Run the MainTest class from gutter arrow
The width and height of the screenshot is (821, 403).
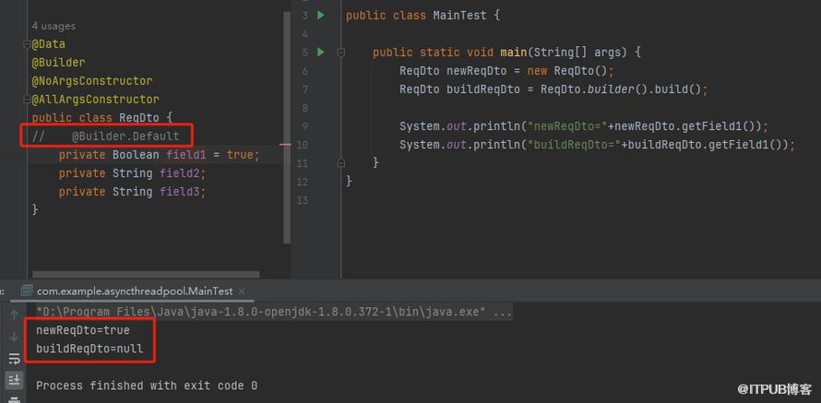[x=321, y=16]
